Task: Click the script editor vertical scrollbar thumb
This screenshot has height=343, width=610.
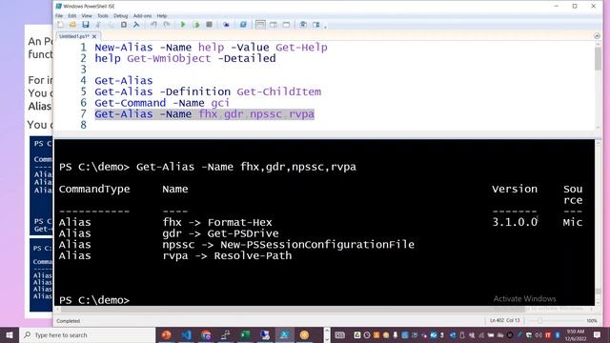Action: (x=598, y=58)
